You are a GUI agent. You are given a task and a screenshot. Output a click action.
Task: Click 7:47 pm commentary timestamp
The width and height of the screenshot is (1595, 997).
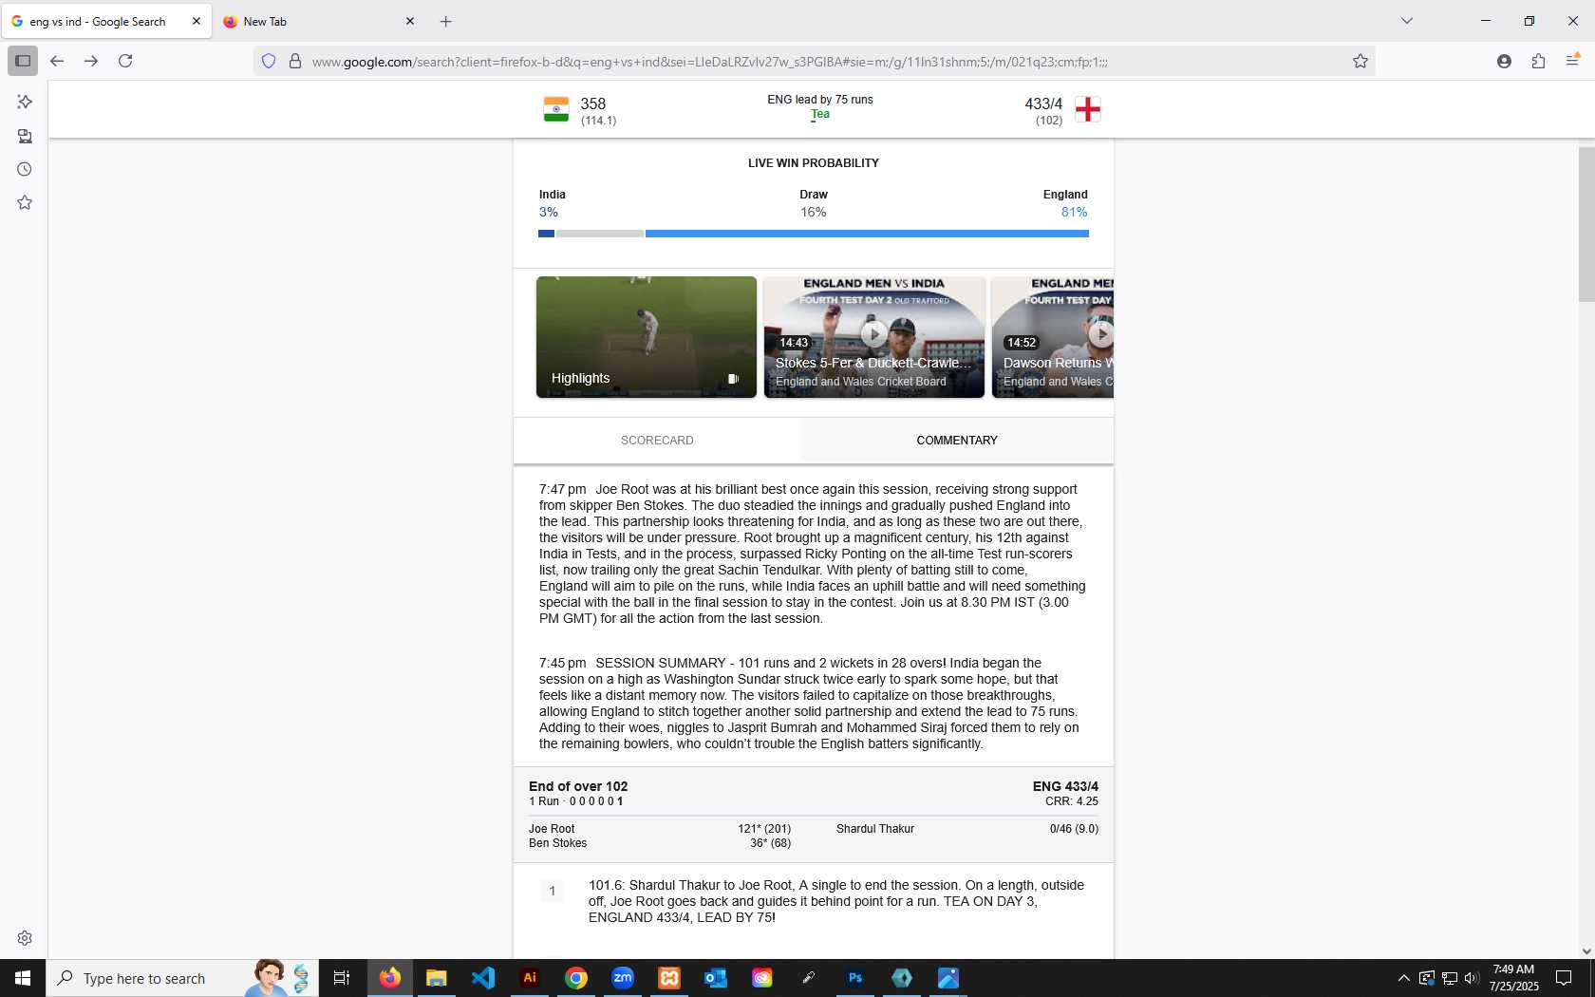click(563, 489)
